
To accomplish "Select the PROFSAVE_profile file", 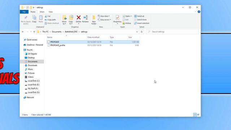I will (x=93, y=45).
